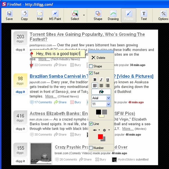Click the annotation text box
This screenshot has width=169, height=169.
(58, 54)
